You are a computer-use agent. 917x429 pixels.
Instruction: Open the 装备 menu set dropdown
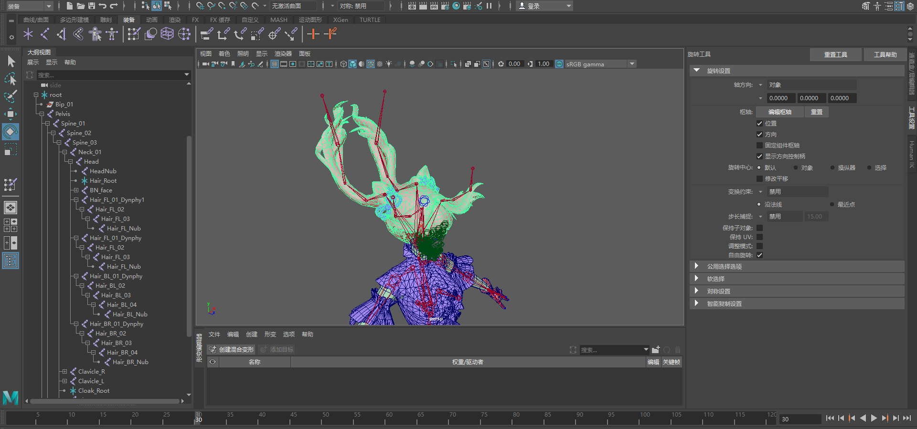coord(30,6)
